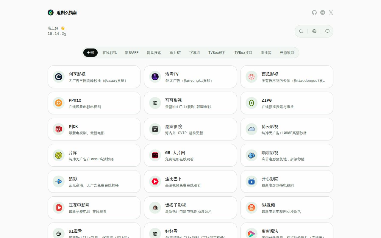Switch to the 直播源 tab
The height and width of the screenshot is (238, 381).
tap(266, 53)
